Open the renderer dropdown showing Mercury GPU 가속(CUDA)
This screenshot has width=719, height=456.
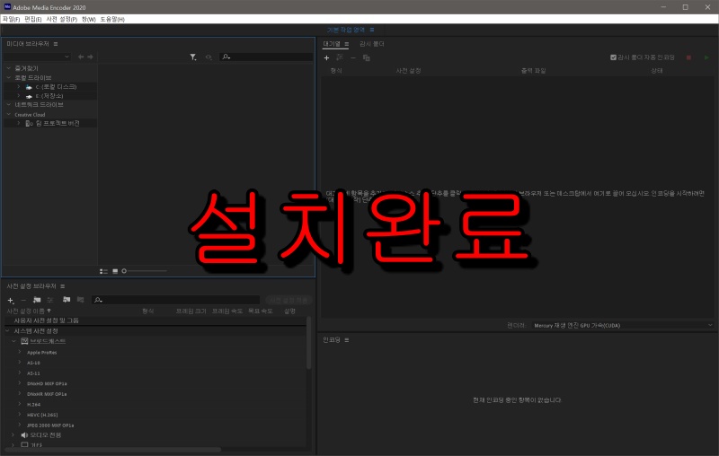click(x=623, y=326)
